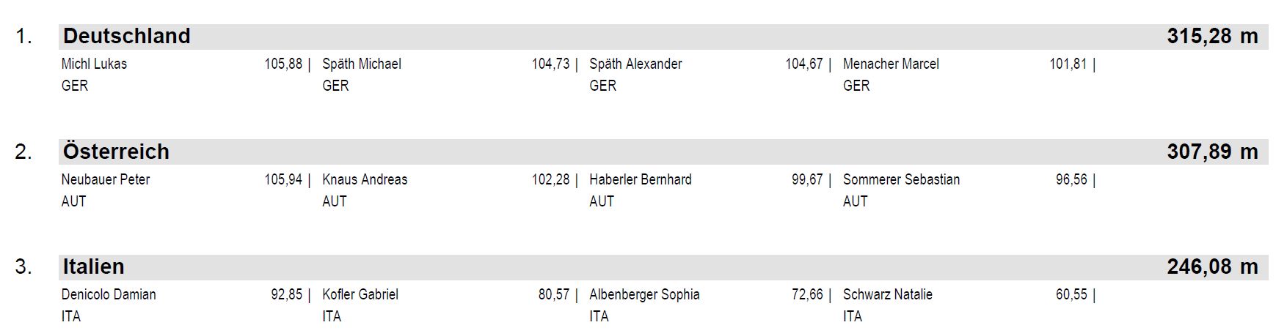Select athlete Späth Michael
This screenshot has height=336, width=1287.
[x=362, y=64]
